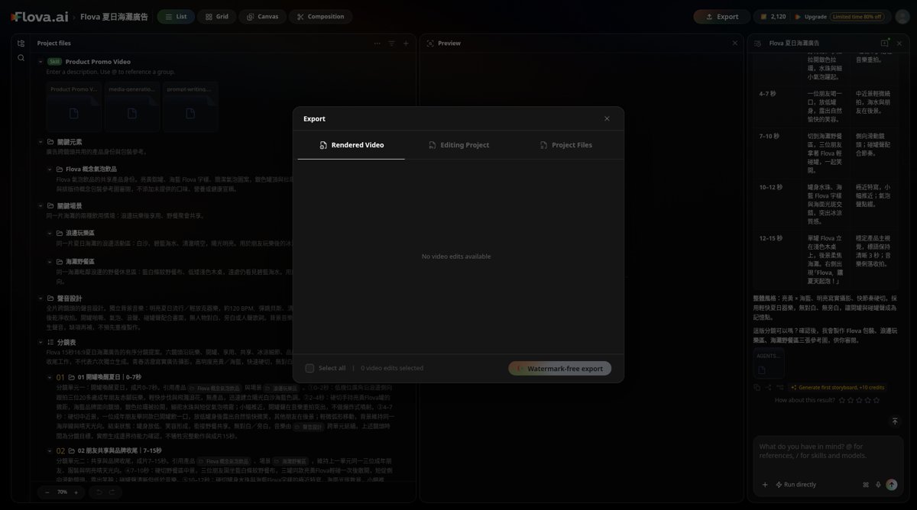Rate the result with the fifth star

tap(877, 400)
